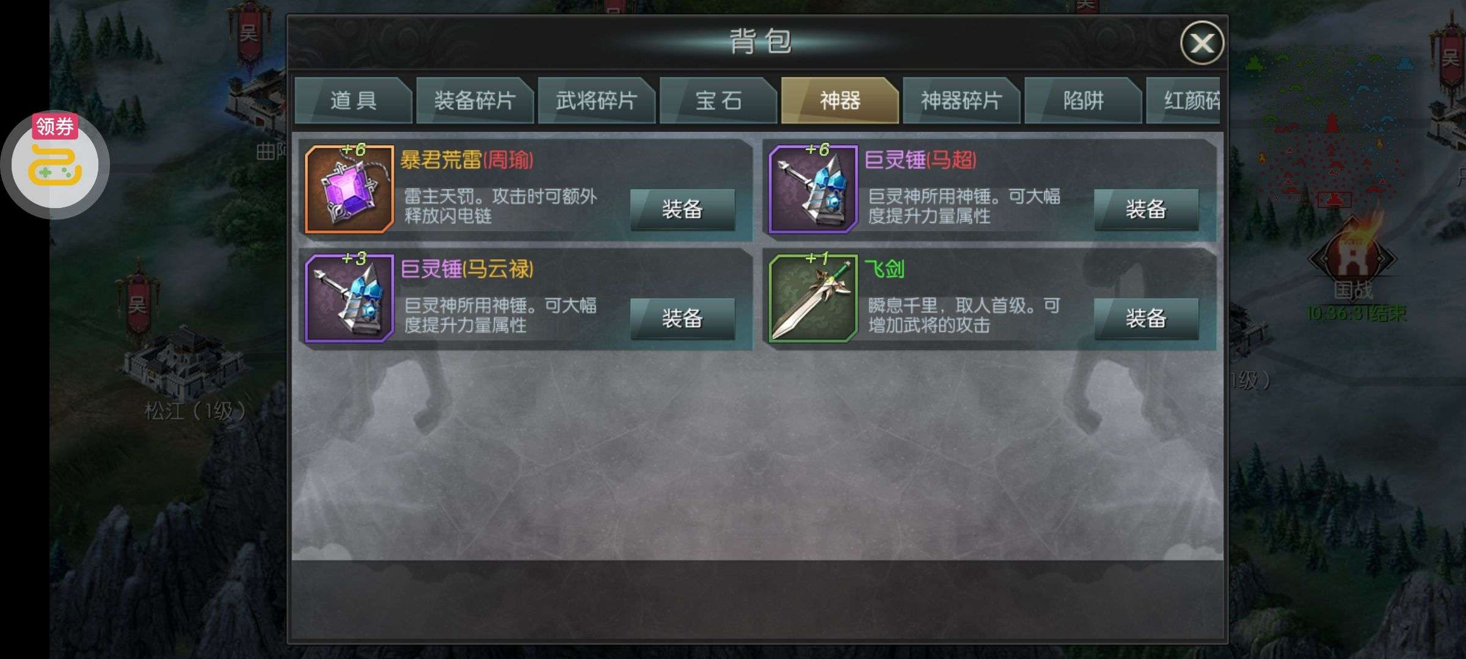Tap the 暴君荒雷 purple gem artifact icon

click(x=349, y=189)
